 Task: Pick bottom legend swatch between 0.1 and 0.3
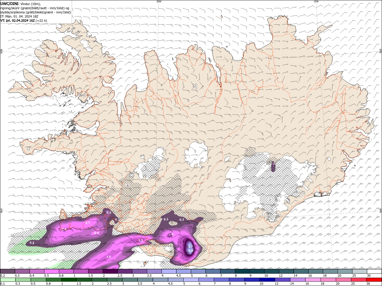point(8,280)
